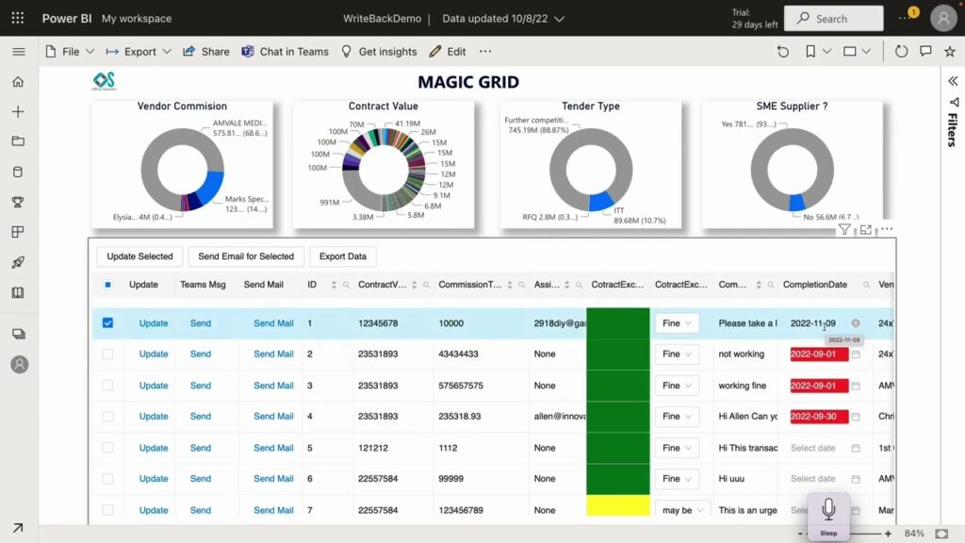The height and width of the screenshot is (543, 965).
Task: Collapse the Filters pane double chevron
Action: pyautogui.click(x=953, y=81)
